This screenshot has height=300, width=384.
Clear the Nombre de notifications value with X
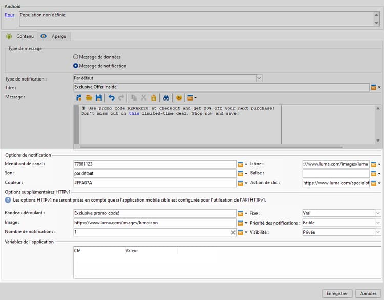pos(233,232)
